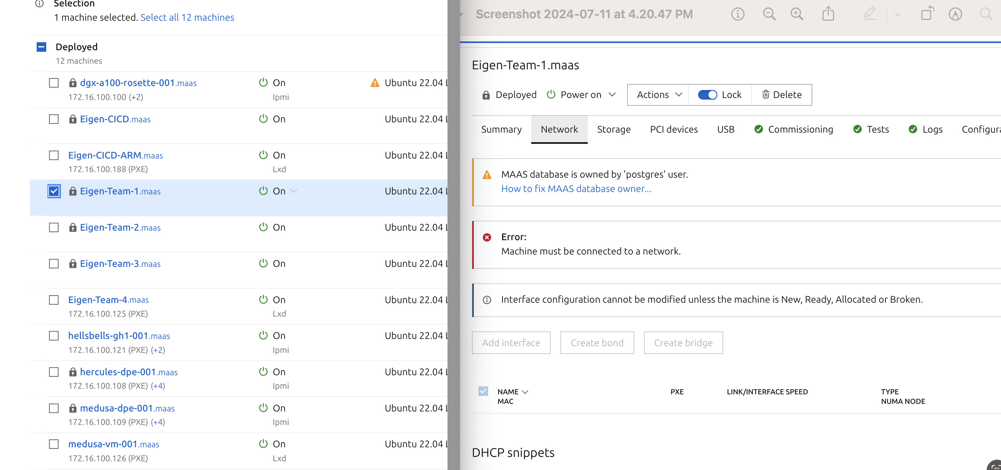Click the green check icon on Logs tab

point(913,129)
